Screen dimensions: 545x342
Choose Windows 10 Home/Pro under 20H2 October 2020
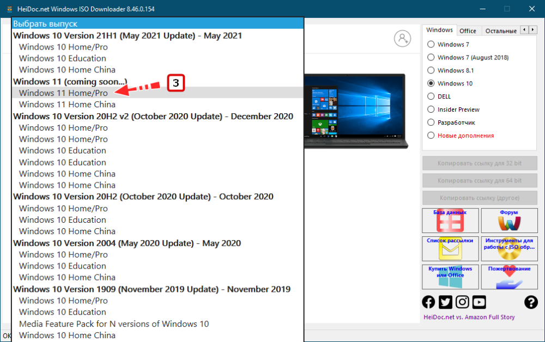158,209
